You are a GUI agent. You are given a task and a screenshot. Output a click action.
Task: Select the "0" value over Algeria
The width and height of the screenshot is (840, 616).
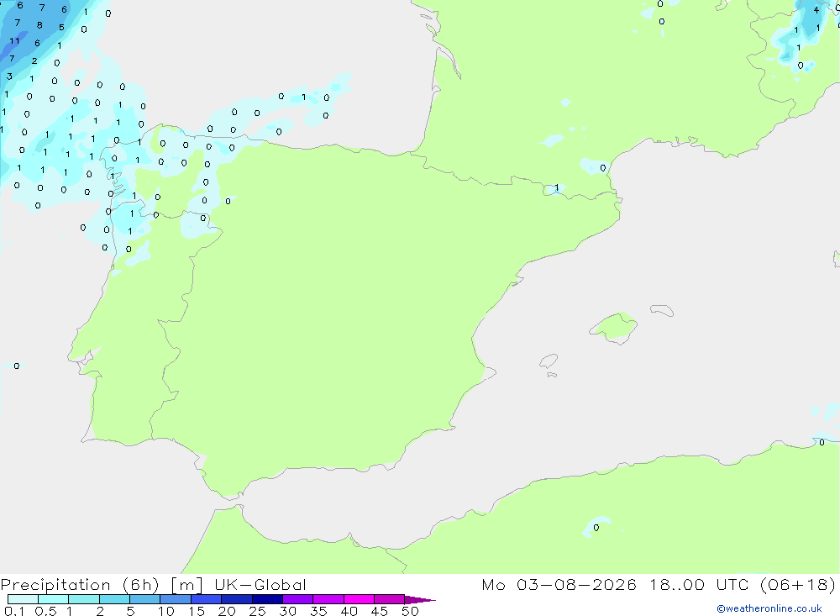pyautogui.click(x=596, y=528)
